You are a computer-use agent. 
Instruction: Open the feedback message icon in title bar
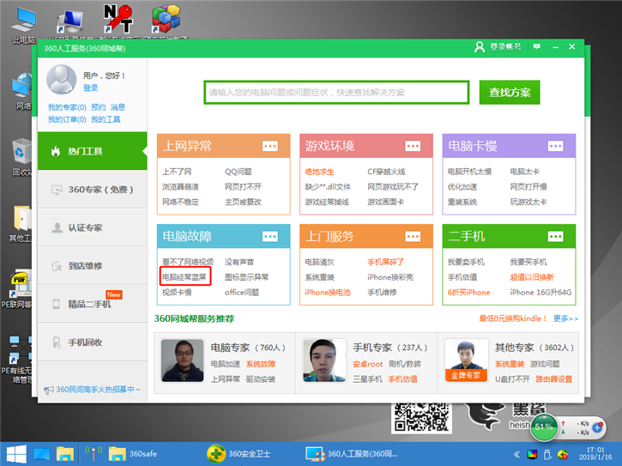point(537,46)
